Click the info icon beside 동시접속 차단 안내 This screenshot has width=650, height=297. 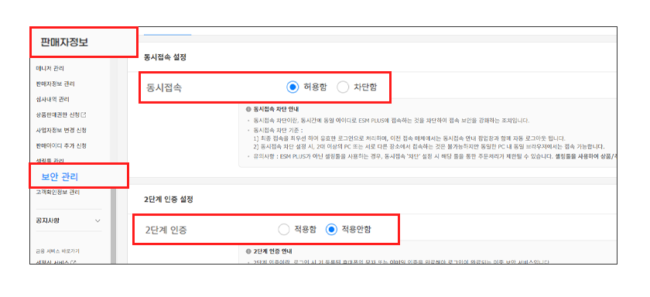tap(248, 109)
